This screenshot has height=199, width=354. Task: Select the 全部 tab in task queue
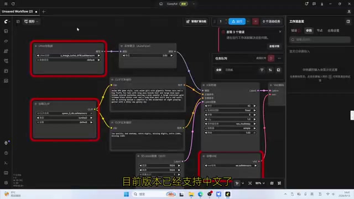click(218, 70)
